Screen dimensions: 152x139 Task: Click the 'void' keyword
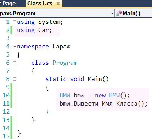77,79
